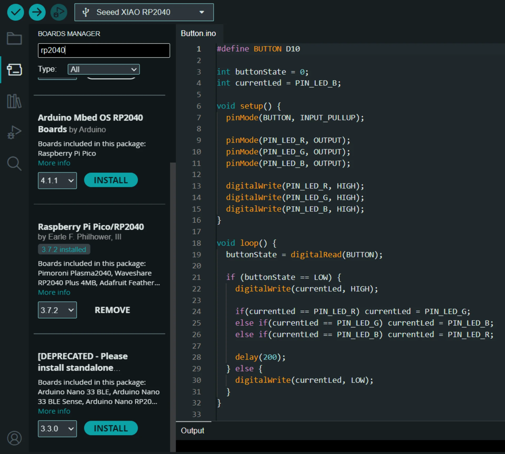Click the Verify checkmark button
This screenshot has width=505, height=454.
click(15, 12)
